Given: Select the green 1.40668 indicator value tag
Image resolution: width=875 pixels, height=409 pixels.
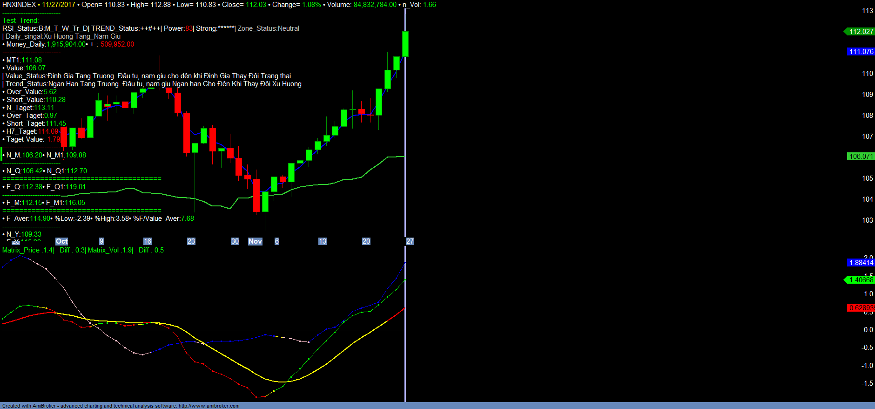Looking at the screenshot, I should click(861, 280).
